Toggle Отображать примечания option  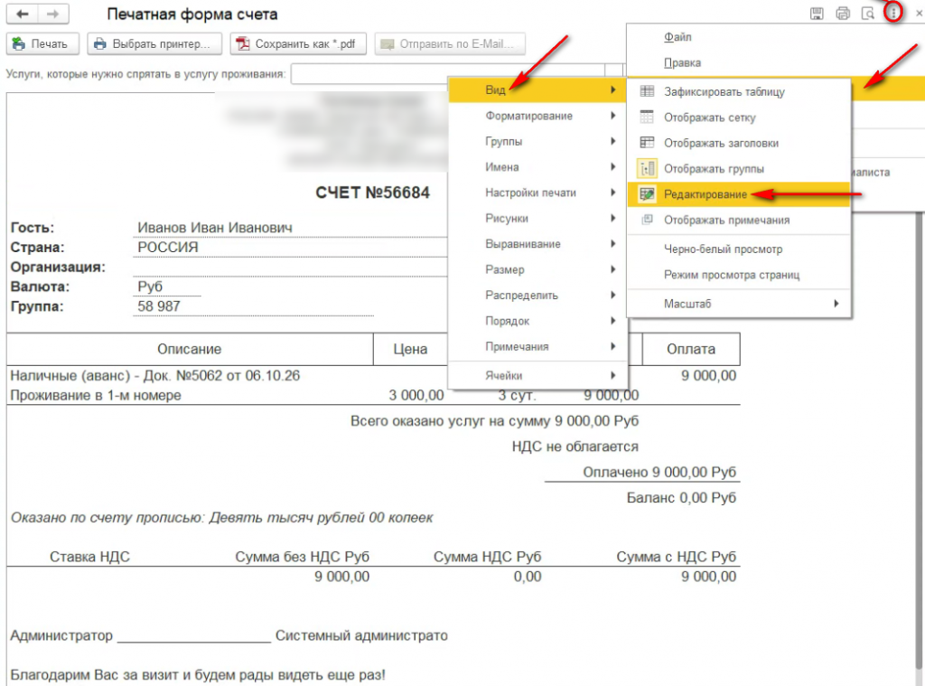[739, 221]
